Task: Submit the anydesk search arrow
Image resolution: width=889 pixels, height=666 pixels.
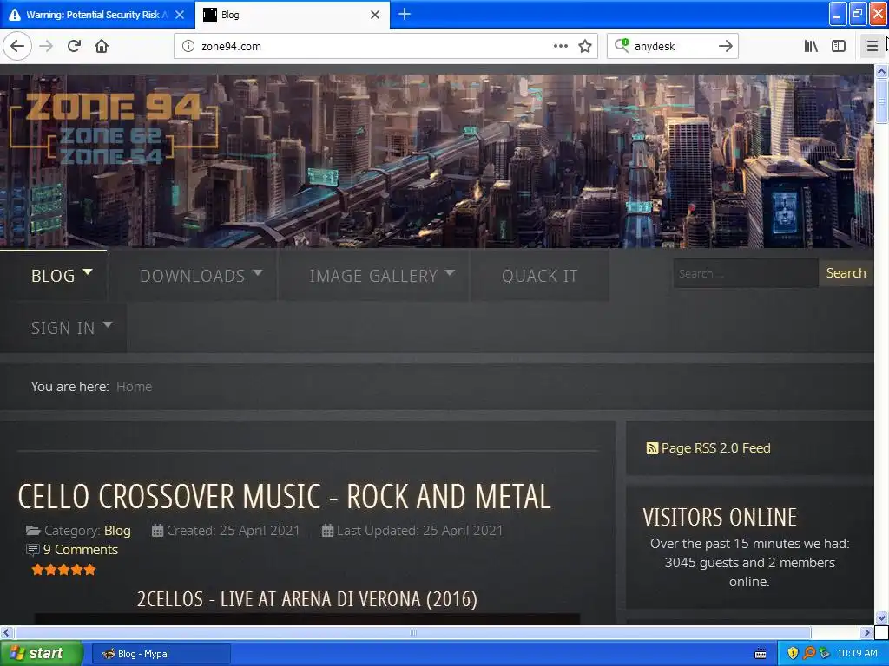Action: (725, 47)
